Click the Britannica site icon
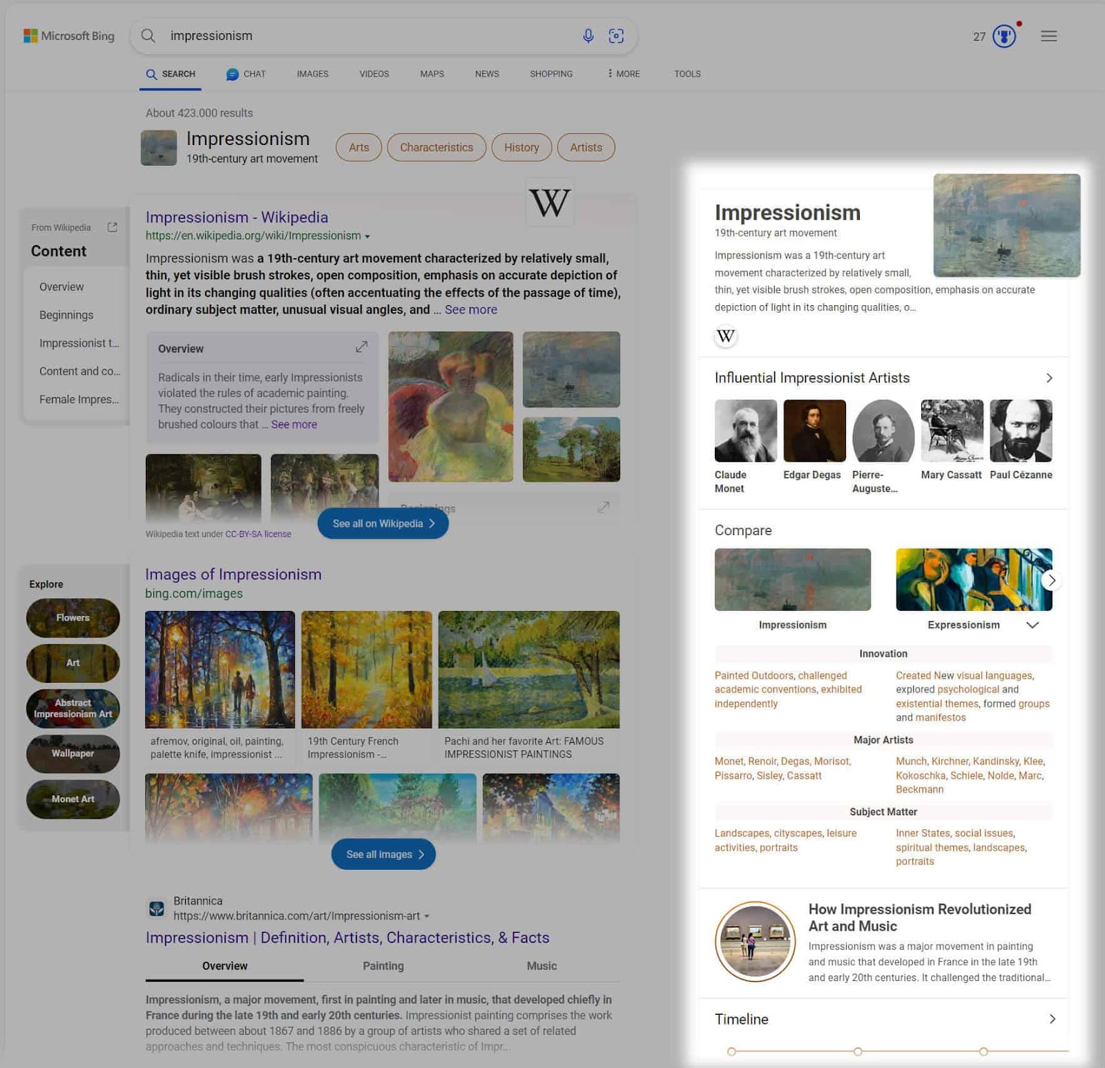 (157, 909)
